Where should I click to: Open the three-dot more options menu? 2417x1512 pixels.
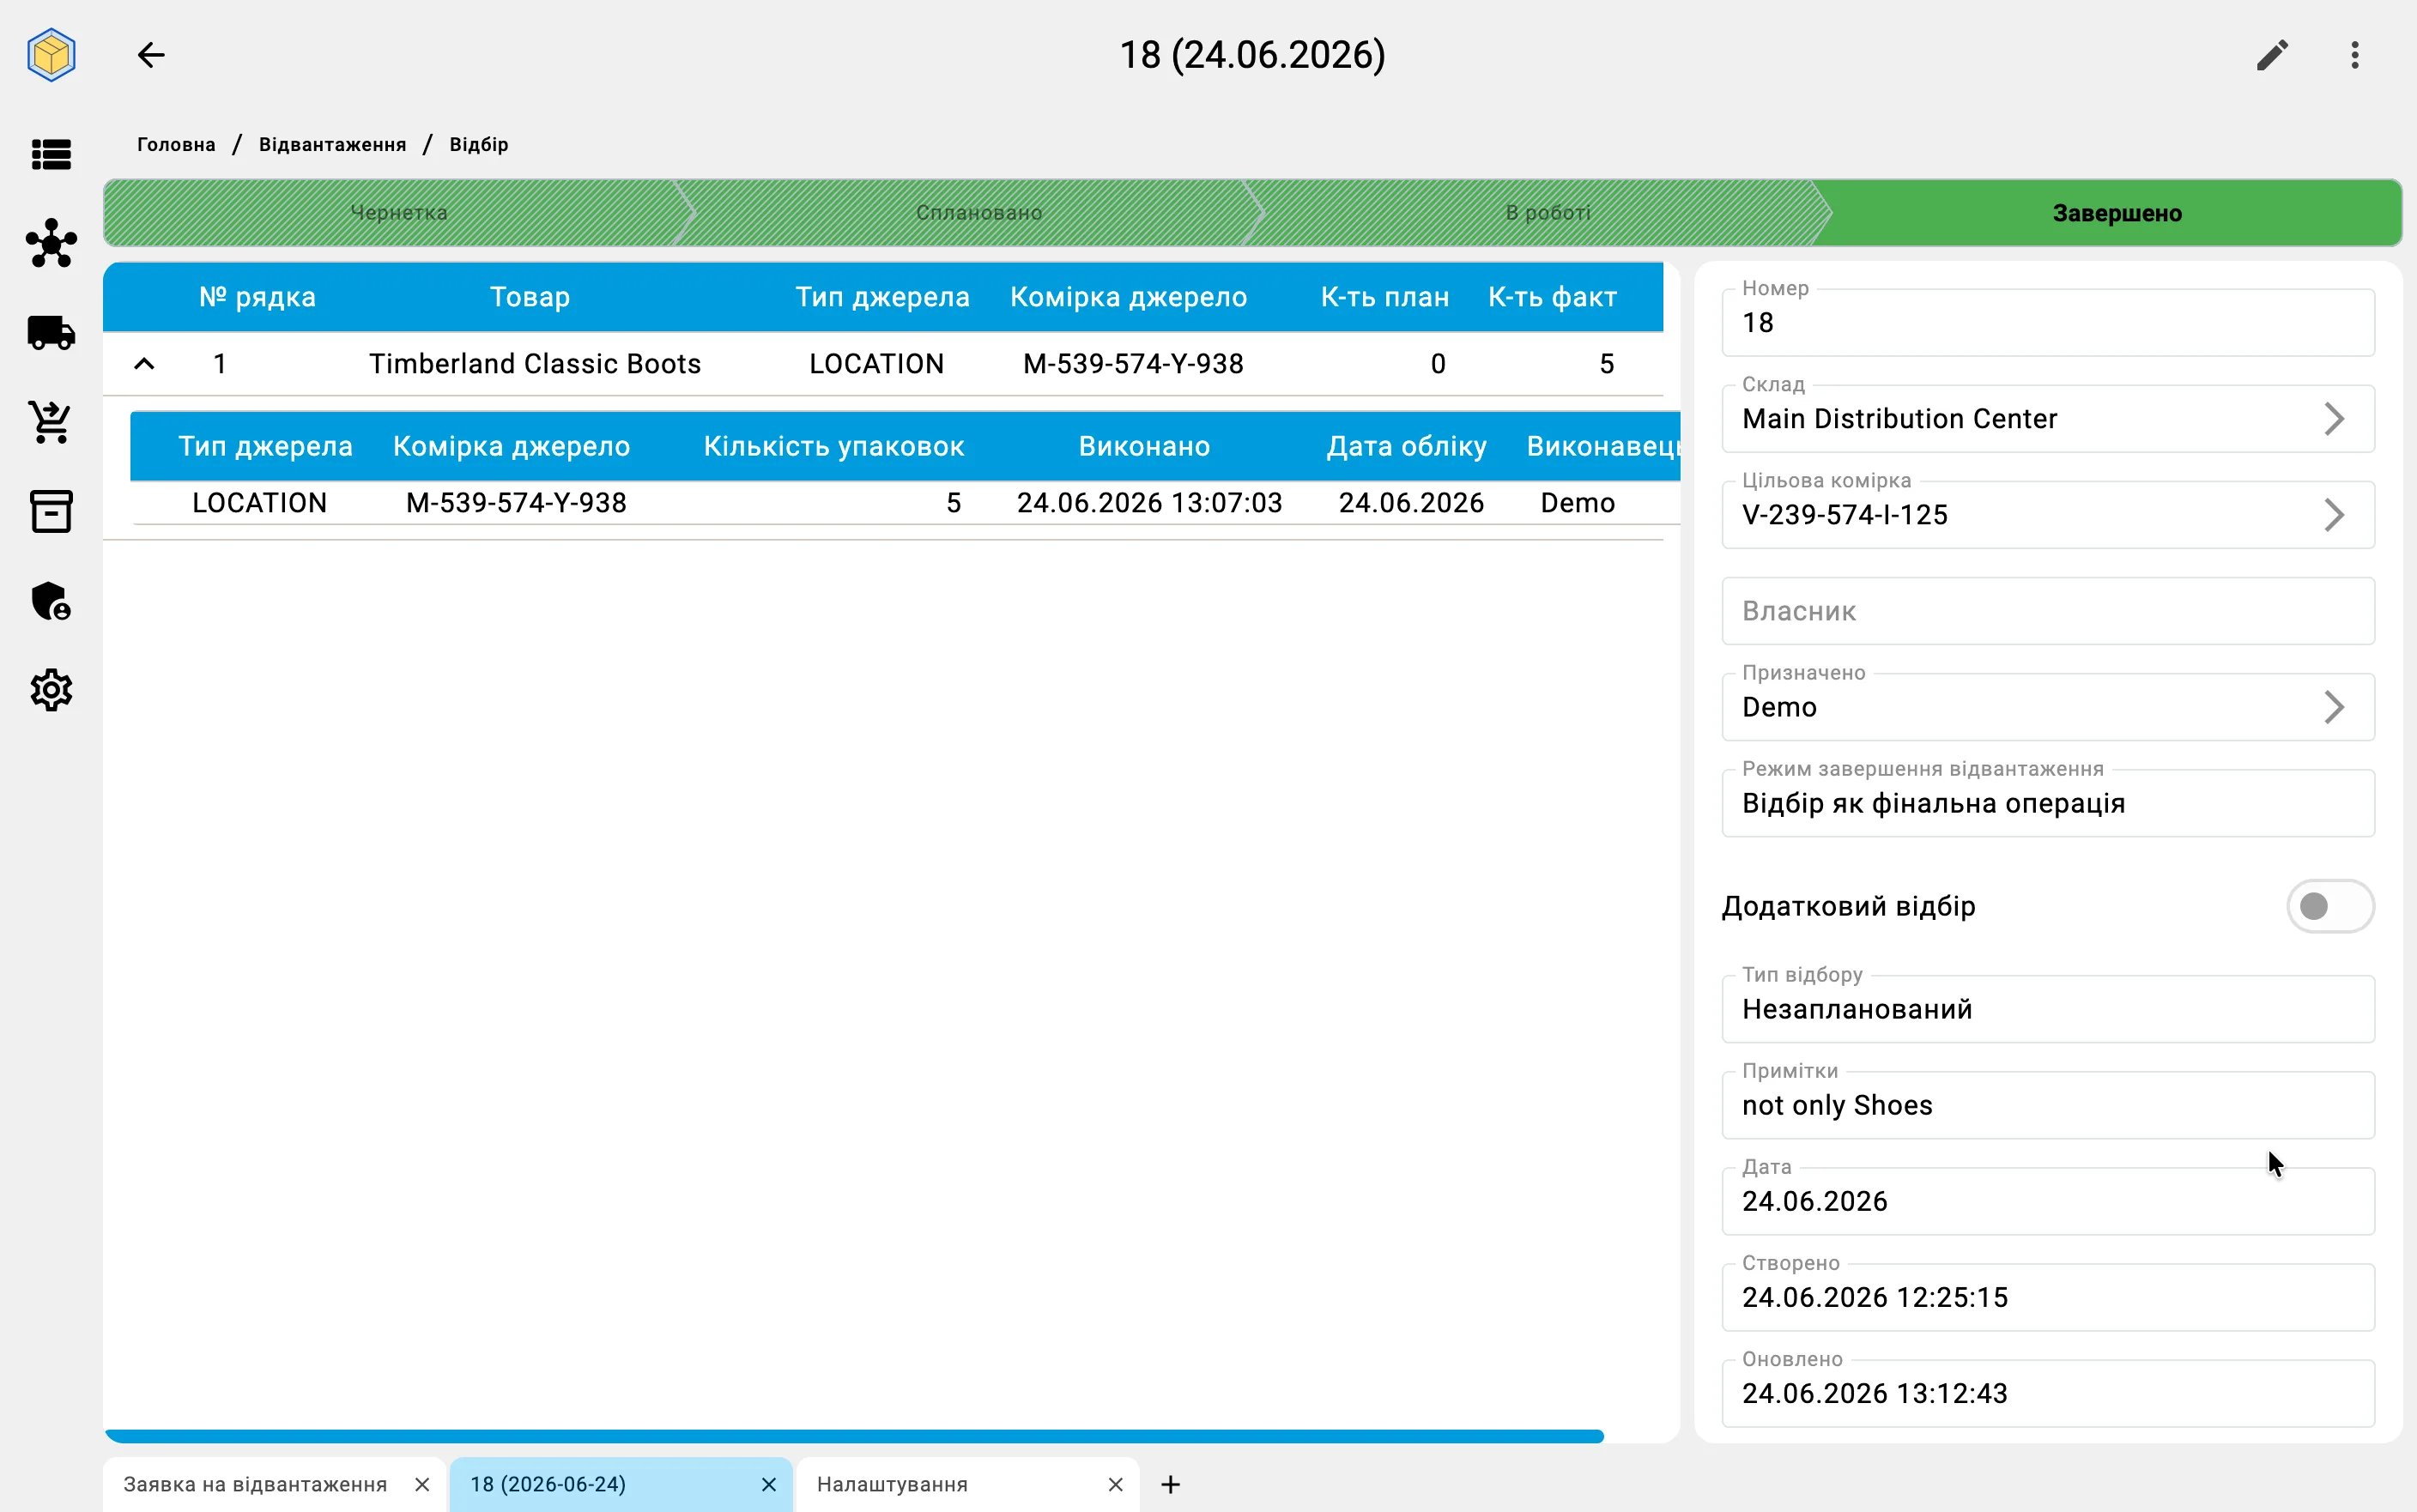point(2355,55)
